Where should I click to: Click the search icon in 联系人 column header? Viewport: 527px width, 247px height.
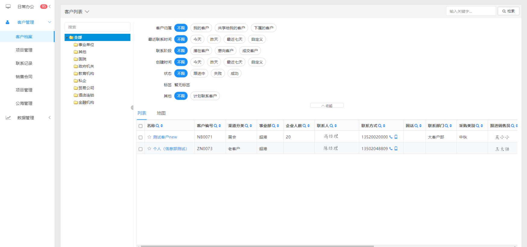click(331, 126)
